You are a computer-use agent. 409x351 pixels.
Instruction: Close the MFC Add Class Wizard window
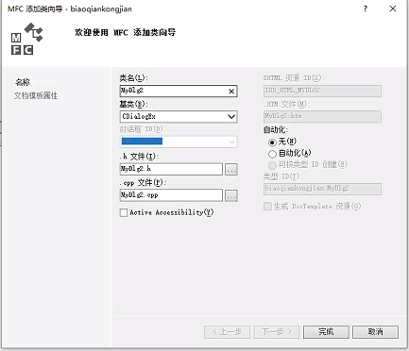tap(393, 8)
